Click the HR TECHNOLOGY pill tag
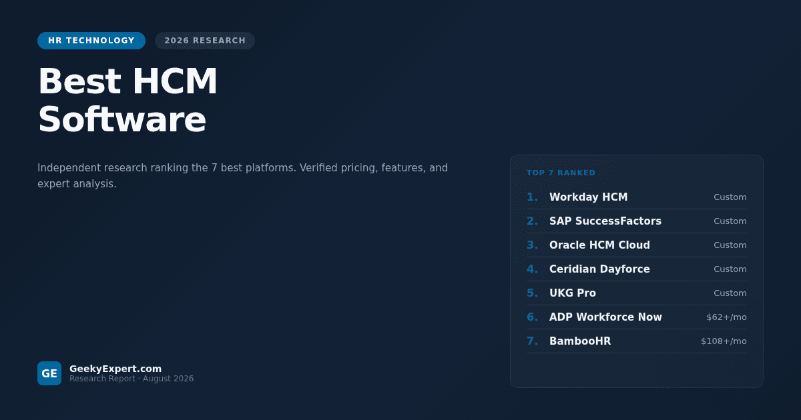The width and height of the screenshot is (801, 420). (x=91, y=41)
